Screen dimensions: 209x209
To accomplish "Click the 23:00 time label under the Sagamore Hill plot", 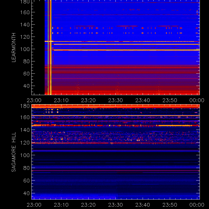I will (x=34, y=205).
